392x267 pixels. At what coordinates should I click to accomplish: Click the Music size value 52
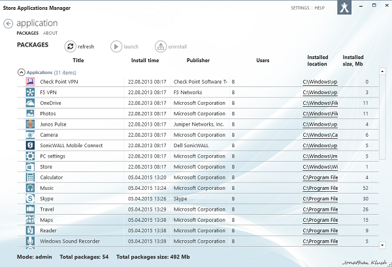[365, 188]
